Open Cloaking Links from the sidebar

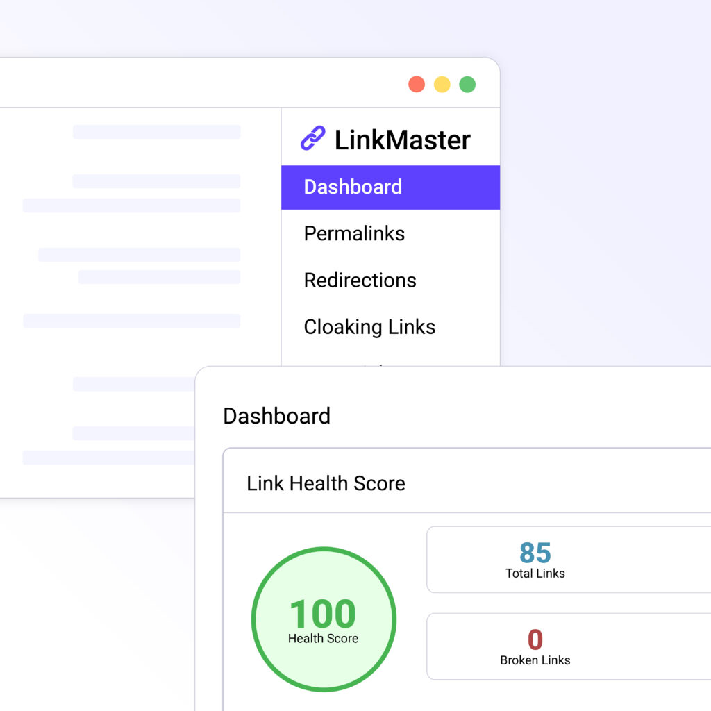pyautogui.click(x=369, y=327)
